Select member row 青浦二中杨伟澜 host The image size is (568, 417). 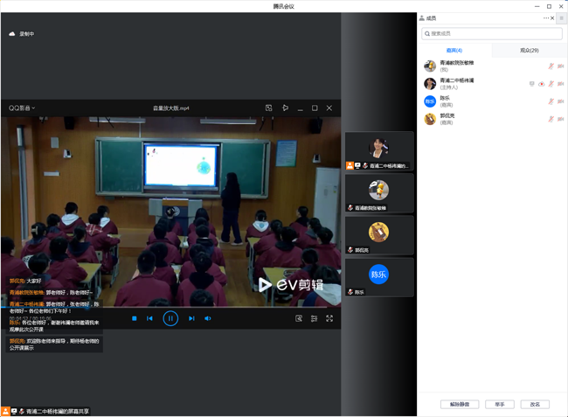tap(493, 84)
